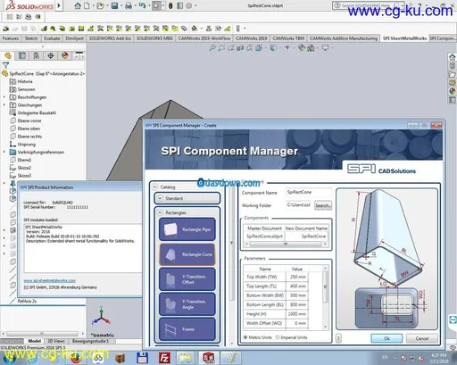This screenshot has height=365, width=457.
Task: Click the Open file folder icon
Action: click(x=100, y=5)
